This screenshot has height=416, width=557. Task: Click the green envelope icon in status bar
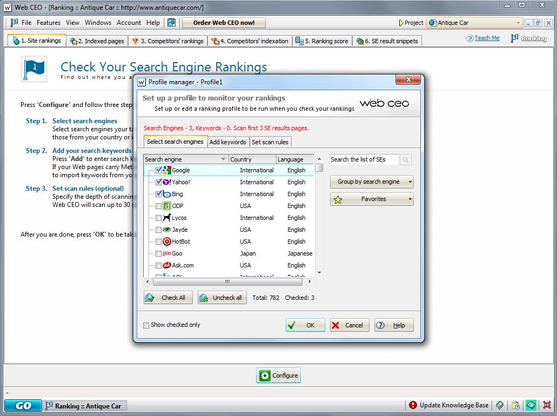531,405
